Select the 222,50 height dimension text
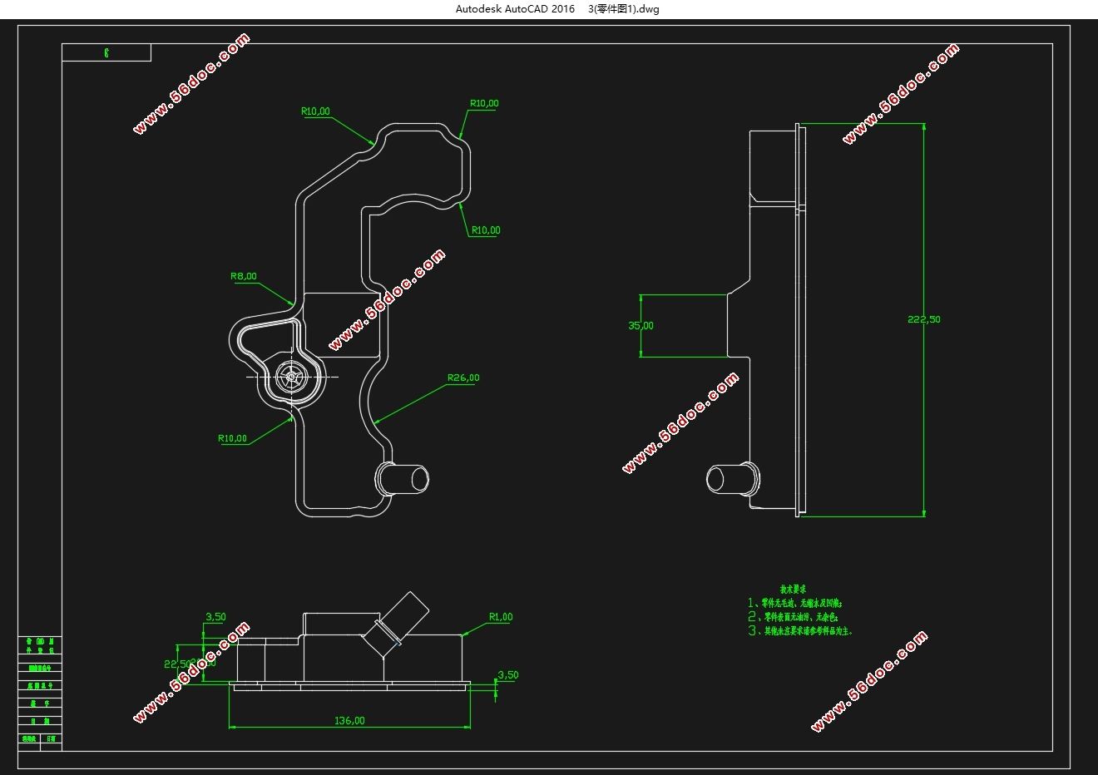The image size is (1098, 775). [924, 319]
